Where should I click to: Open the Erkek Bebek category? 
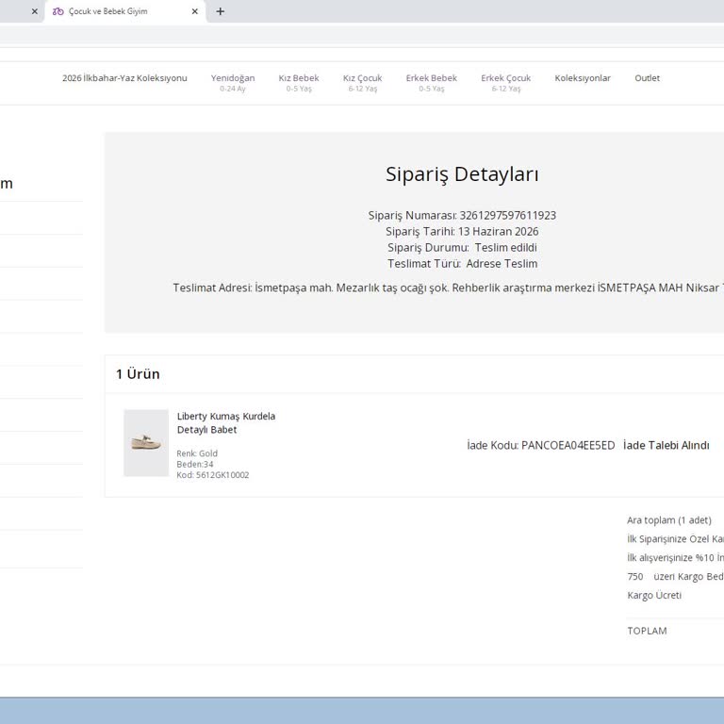coord(431,83)
